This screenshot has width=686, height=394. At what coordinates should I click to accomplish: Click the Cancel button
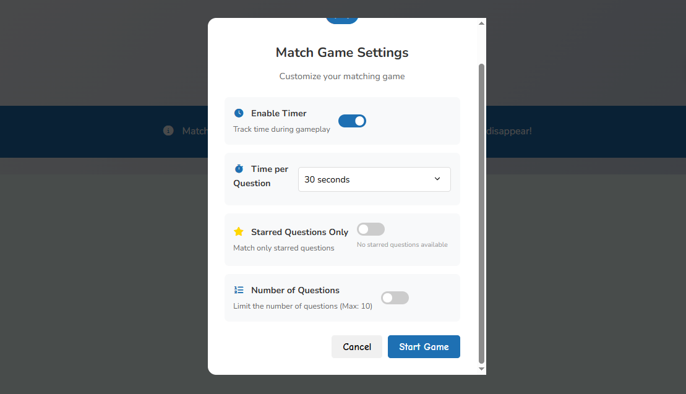pos(357,346)
